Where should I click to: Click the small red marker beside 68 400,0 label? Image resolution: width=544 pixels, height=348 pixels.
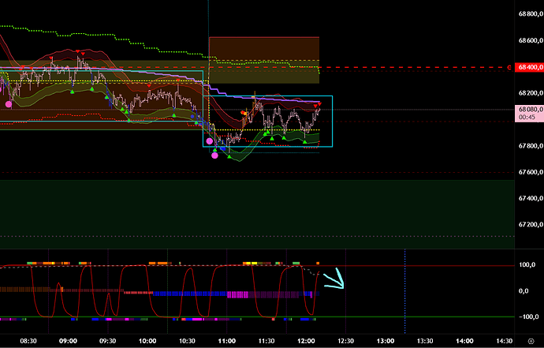510,68
